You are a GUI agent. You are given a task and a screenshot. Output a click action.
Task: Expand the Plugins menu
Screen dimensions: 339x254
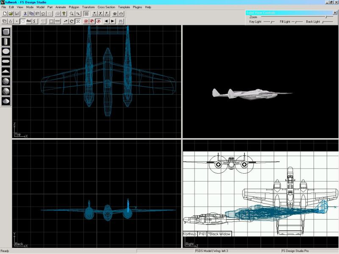point(137,7)
